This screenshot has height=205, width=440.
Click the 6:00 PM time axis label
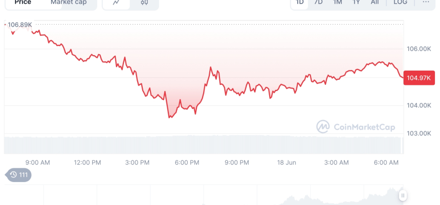coord(187,163)
